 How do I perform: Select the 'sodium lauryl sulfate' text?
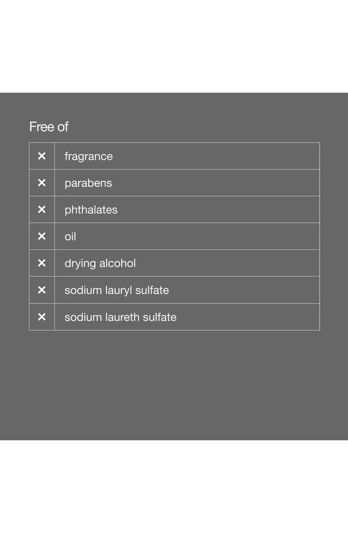116,290
